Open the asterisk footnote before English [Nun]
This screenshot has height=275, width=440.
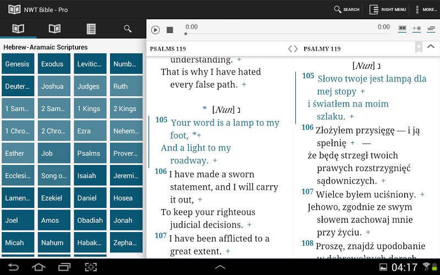click(x=205, y=108)
